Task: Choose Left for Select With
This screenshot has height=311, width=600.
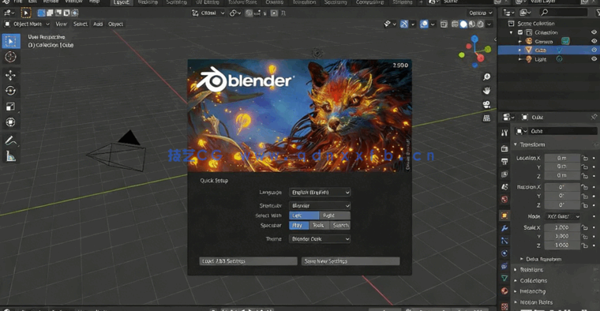Action: coord(304,215)
